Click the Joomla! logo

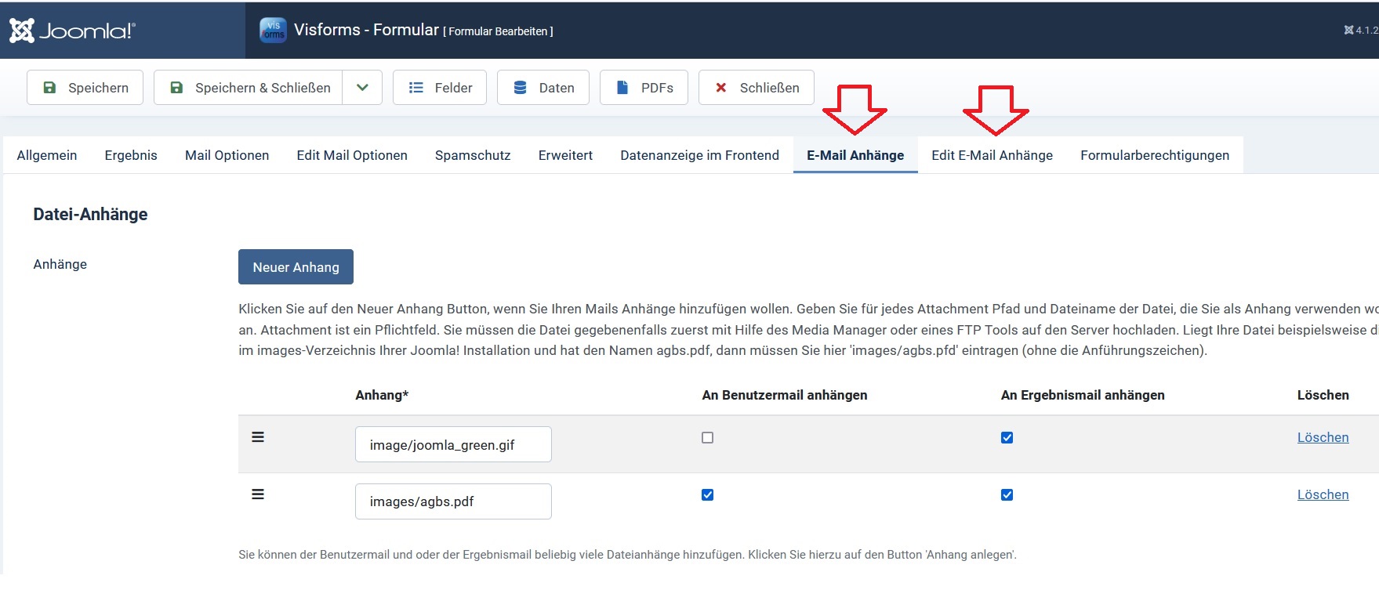click(72, 31)
